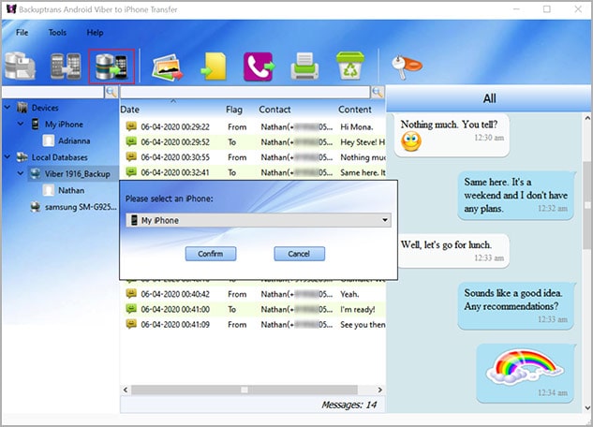This screenshot has width=593, height=427.
Task: Click the 'Sounds like a good idea' bubble
Action: pos(516,305)
